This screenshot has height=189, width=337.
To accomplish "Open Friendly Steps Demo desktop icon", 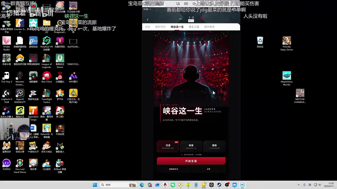I will (287, 44).
